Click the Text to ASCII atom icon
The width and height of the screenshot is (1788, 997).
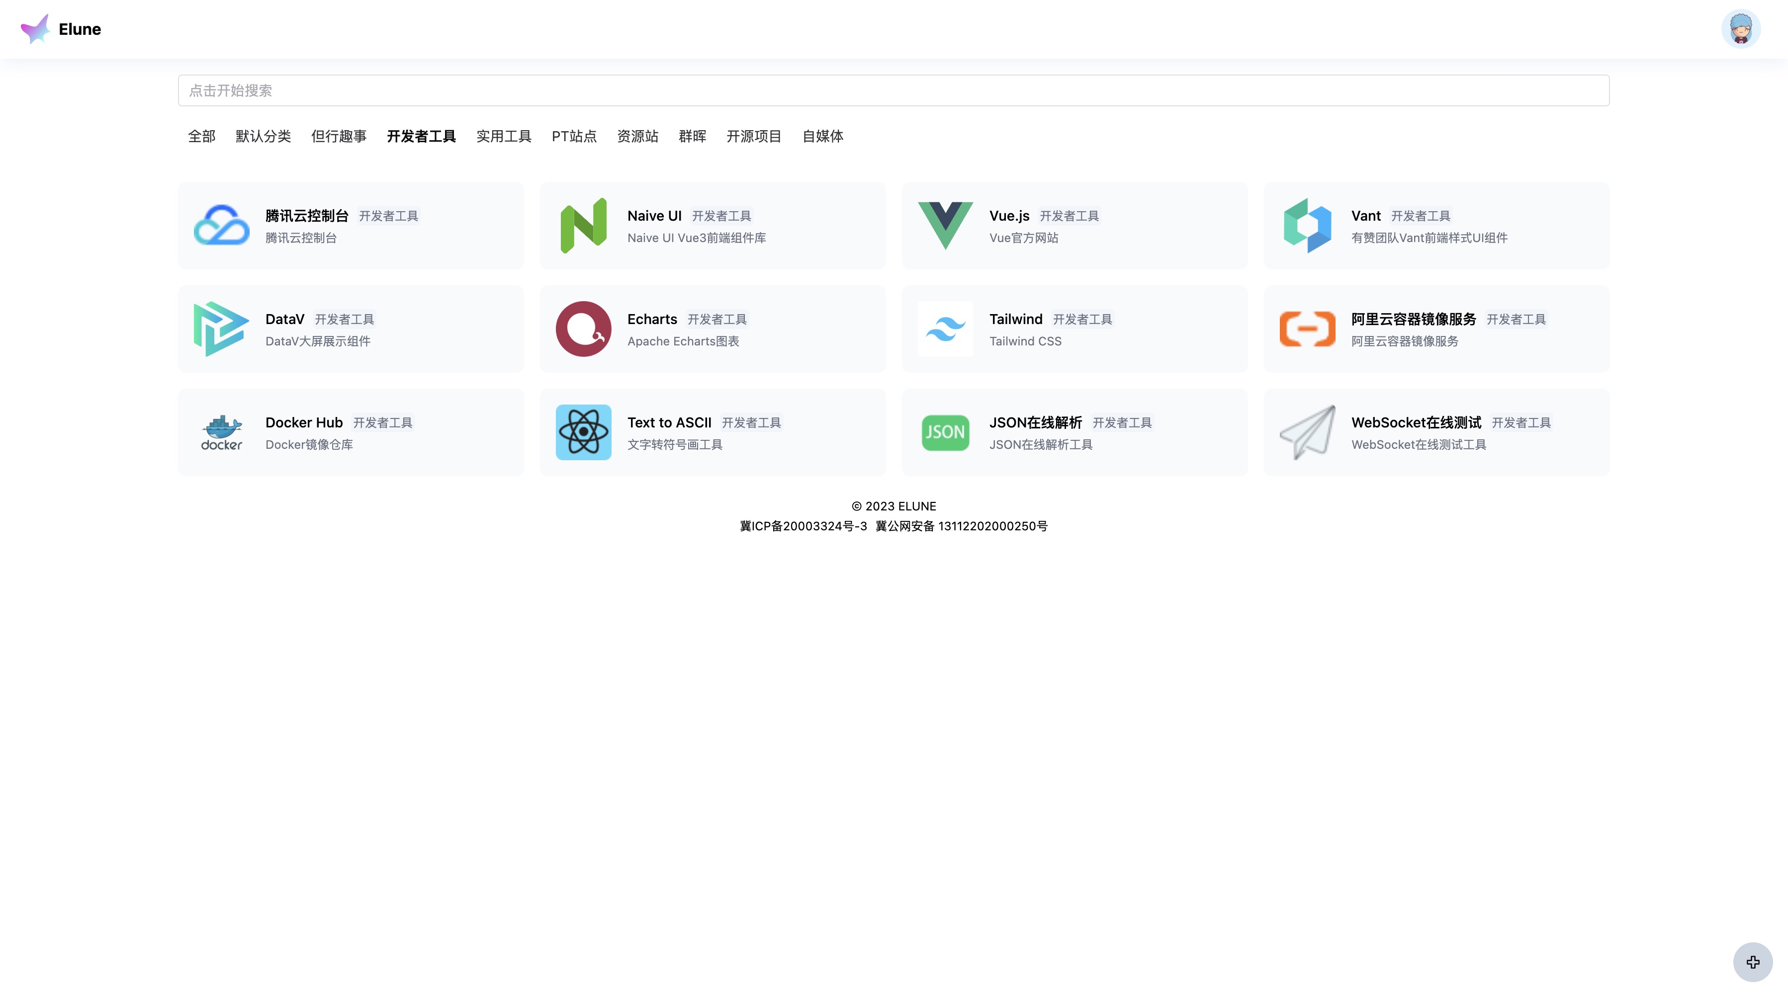[583, 432]
